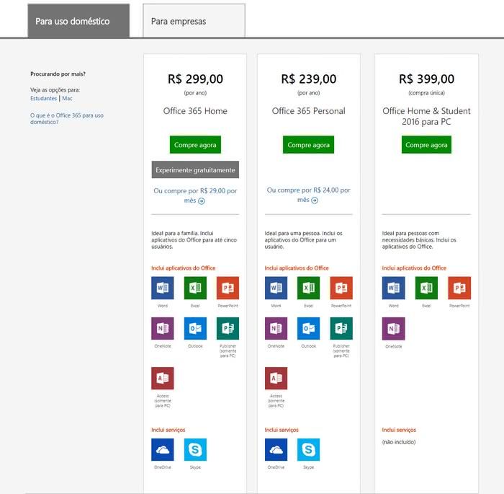Click the Office 365 Home title

pyautogui.click(x=195, y=111)
